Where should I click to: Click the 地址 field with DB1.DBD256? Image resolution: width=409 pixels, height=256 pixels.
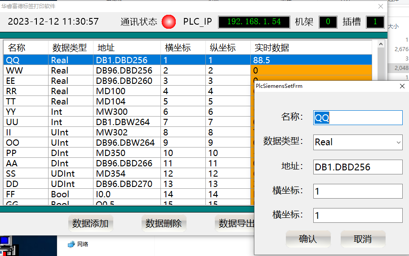pos(358,167)
